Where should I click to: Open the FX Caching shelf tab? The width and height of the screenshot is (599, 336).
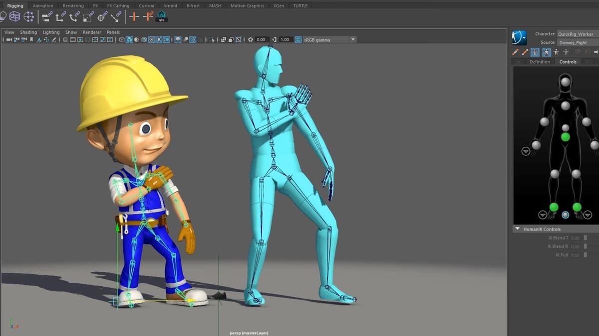point(118,6)
